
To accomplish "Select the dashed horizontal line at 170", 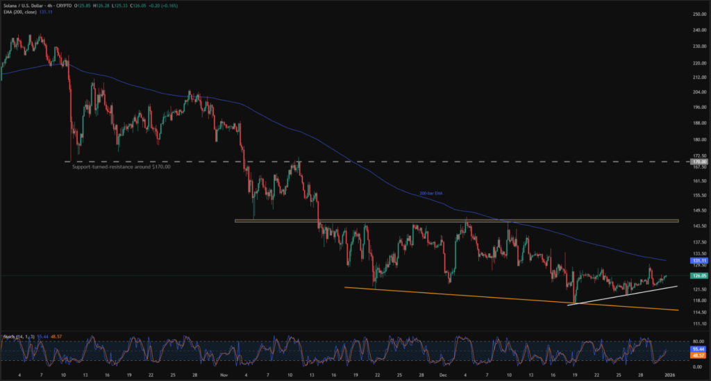I will (377, 161).
